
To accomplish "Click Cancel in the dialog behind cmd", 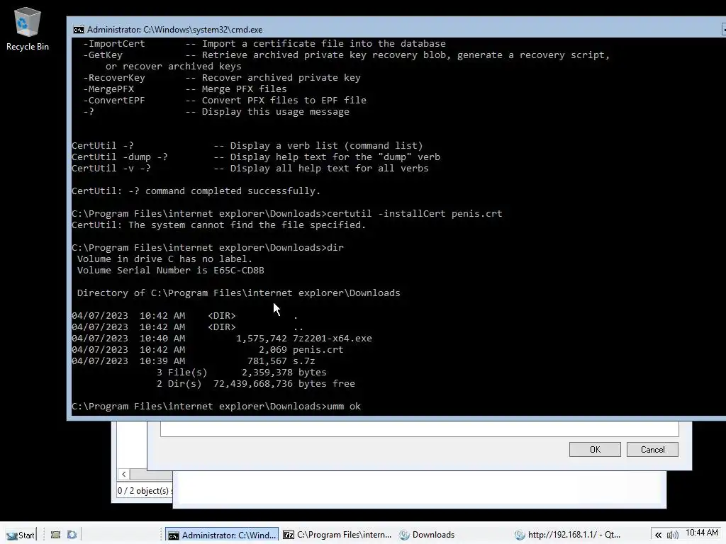I will coord(652,450).
